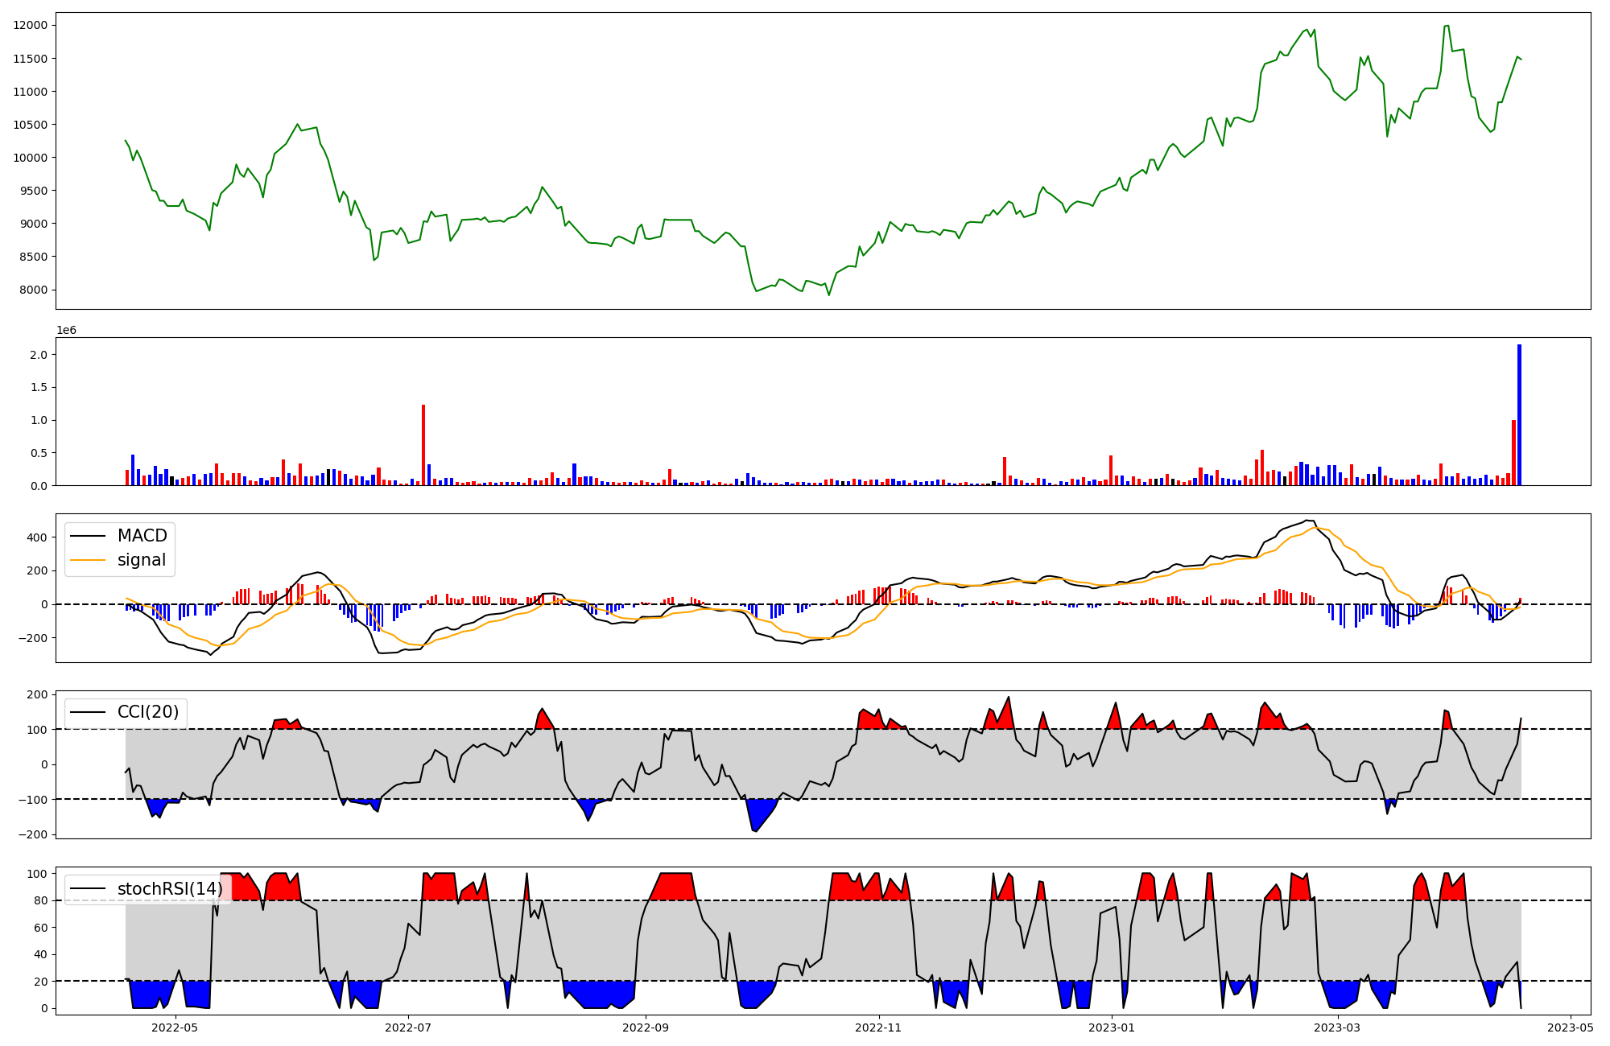This screenshot has height=1046, width=1610.
Task: Click the 2022-11 x-axis date label
Action: (x=878, y=1027)
